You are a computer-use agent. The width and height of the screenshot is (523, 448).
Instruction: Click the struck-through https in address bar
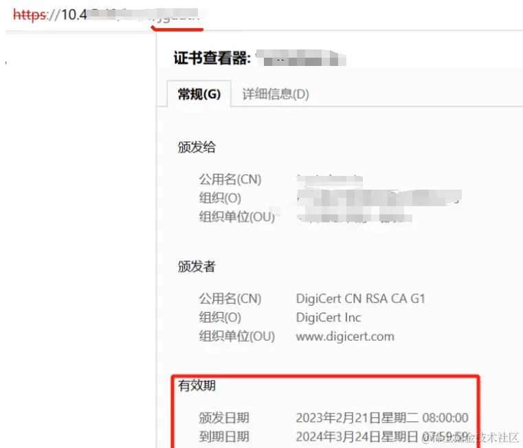30,14
